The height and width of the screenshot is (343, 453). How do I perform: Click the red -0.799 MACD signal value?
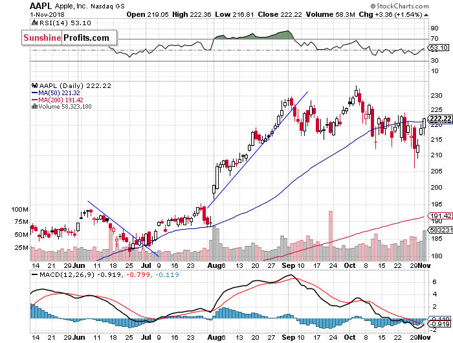(x=138, y=274)
